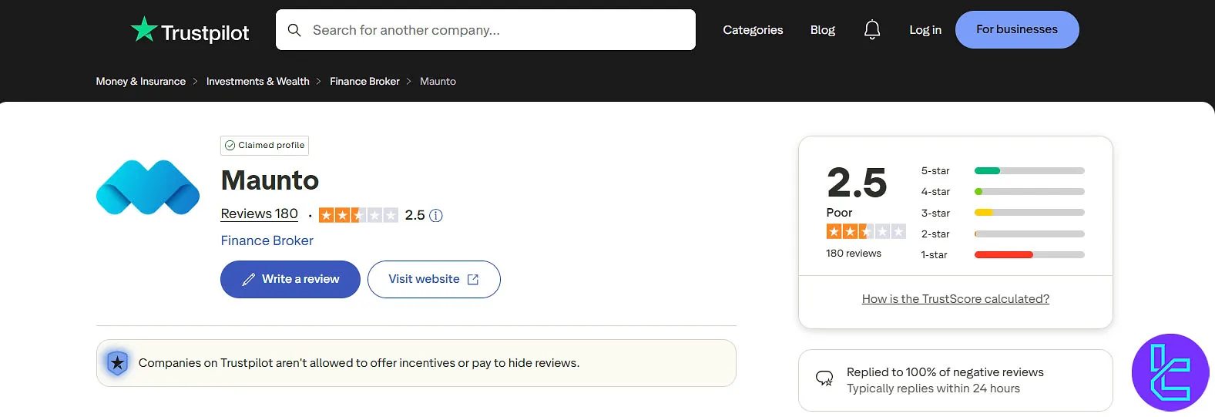Click the Maunto breadcrumb text

438,81
